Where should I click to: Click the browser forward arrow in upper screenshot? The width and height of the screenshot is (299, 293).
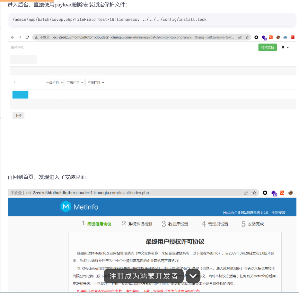point(20,37)
